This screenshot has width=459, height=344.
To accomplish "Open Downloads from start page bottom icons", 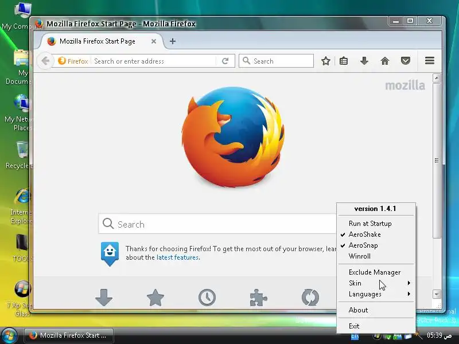I will coord(104,298).
